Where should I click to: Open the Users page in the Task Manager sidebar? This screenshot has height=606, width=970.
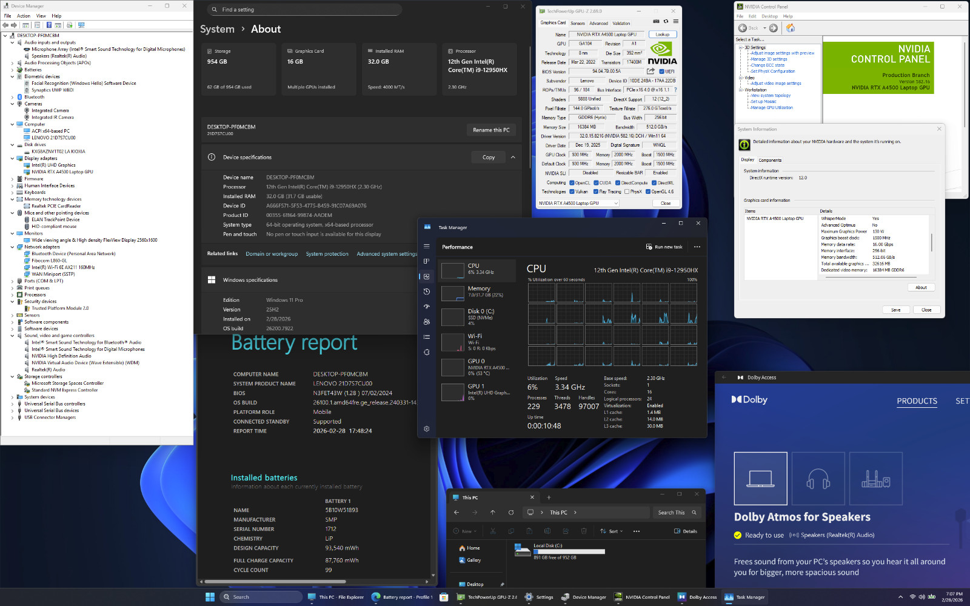coord(427,322)
